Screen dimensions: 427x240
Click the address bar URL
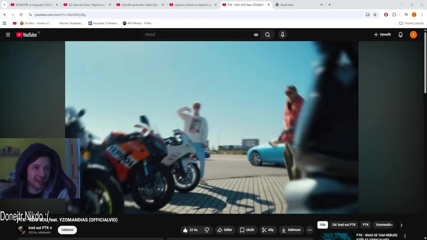pyautogui.click(x=60, y=15)
